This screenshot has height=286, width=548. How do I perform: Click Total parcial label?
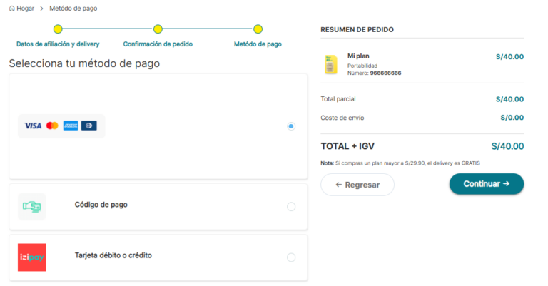tap(338, 99)
